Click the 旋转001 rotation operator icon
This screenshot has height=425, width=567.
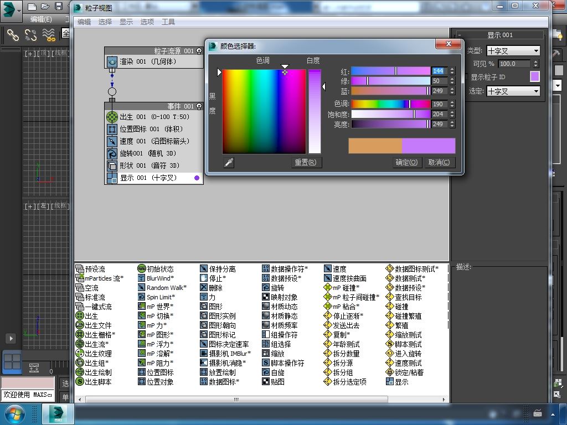pos(112,154)
